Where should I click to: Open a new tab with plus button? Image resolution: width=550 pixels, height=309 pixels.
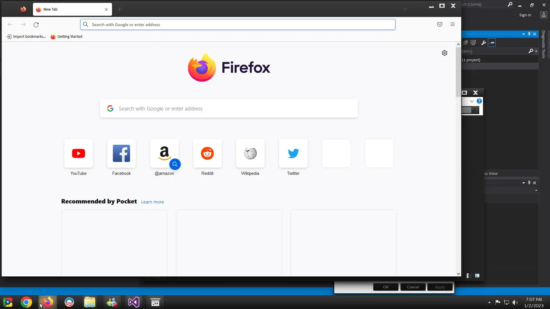(x=120, y=9)
